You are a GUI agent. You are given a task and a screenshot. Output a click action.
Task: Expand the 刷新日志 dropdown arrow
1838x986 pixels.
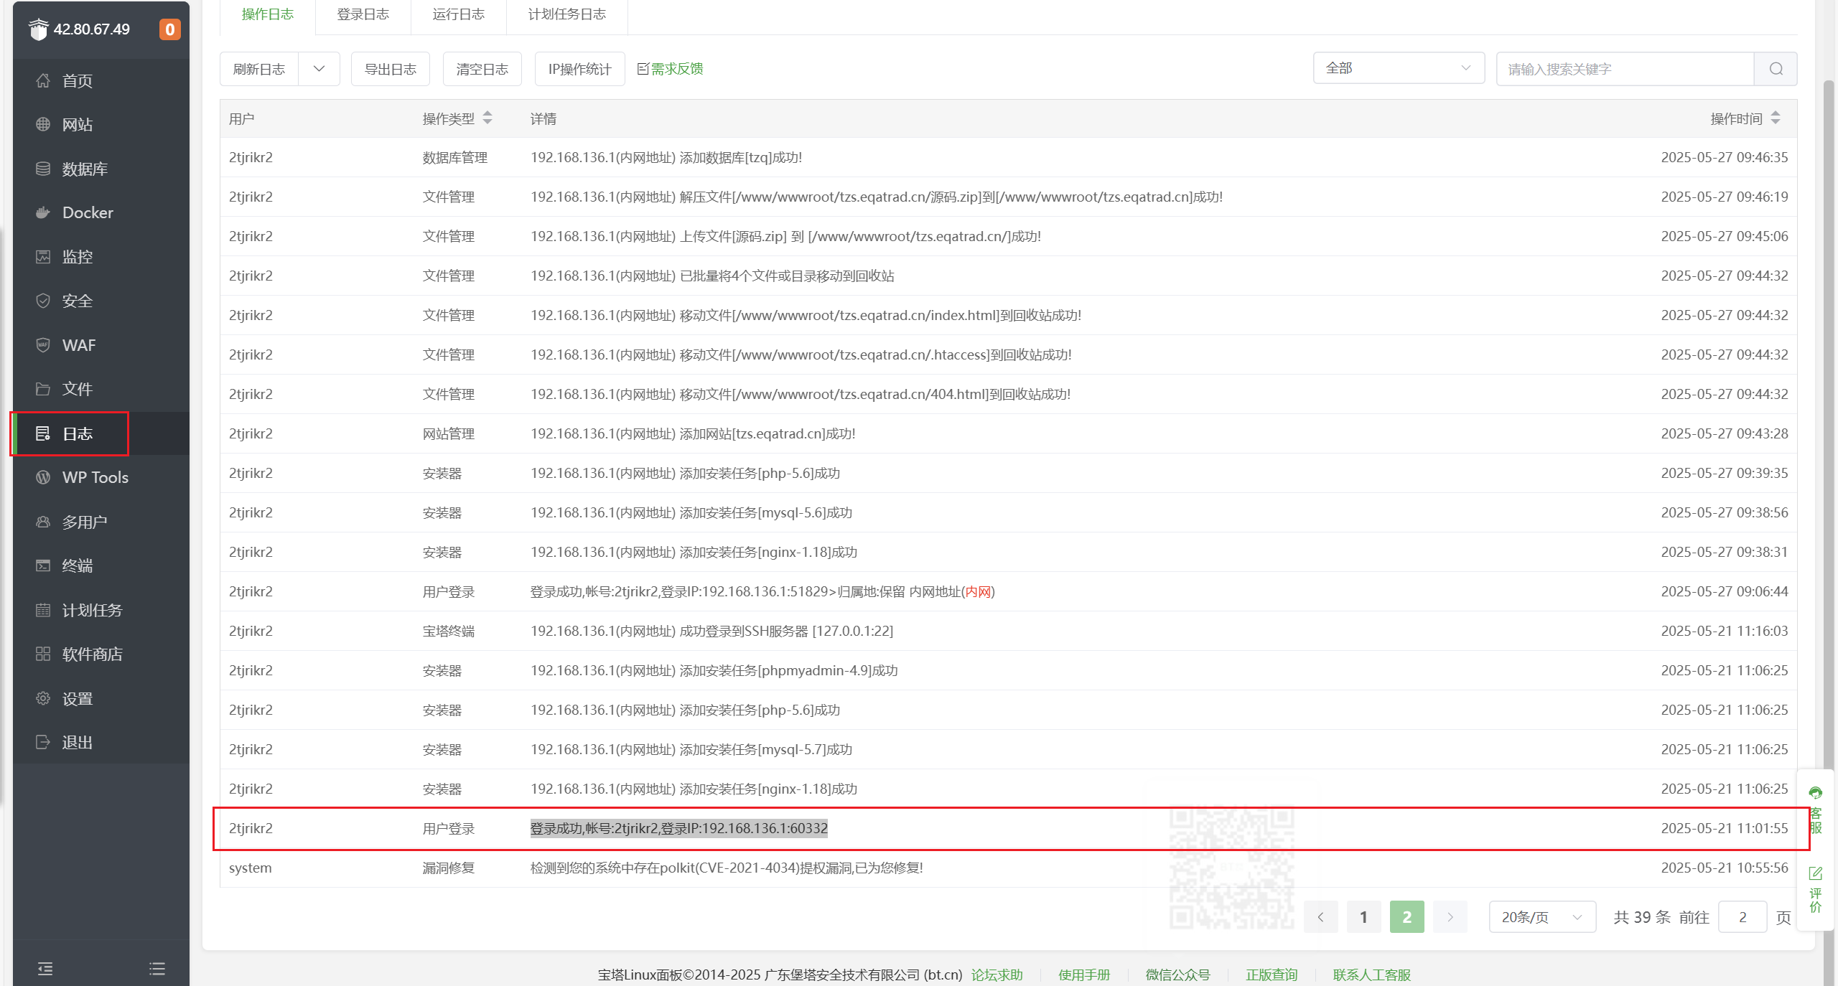pyautogui.click(x=319, y=69)
